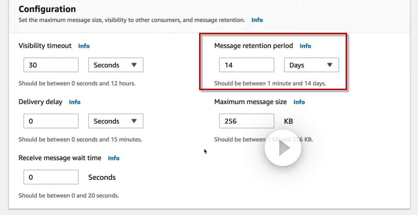
Task: Click Info link in Configuration description
Action: (x=257, y=20)
